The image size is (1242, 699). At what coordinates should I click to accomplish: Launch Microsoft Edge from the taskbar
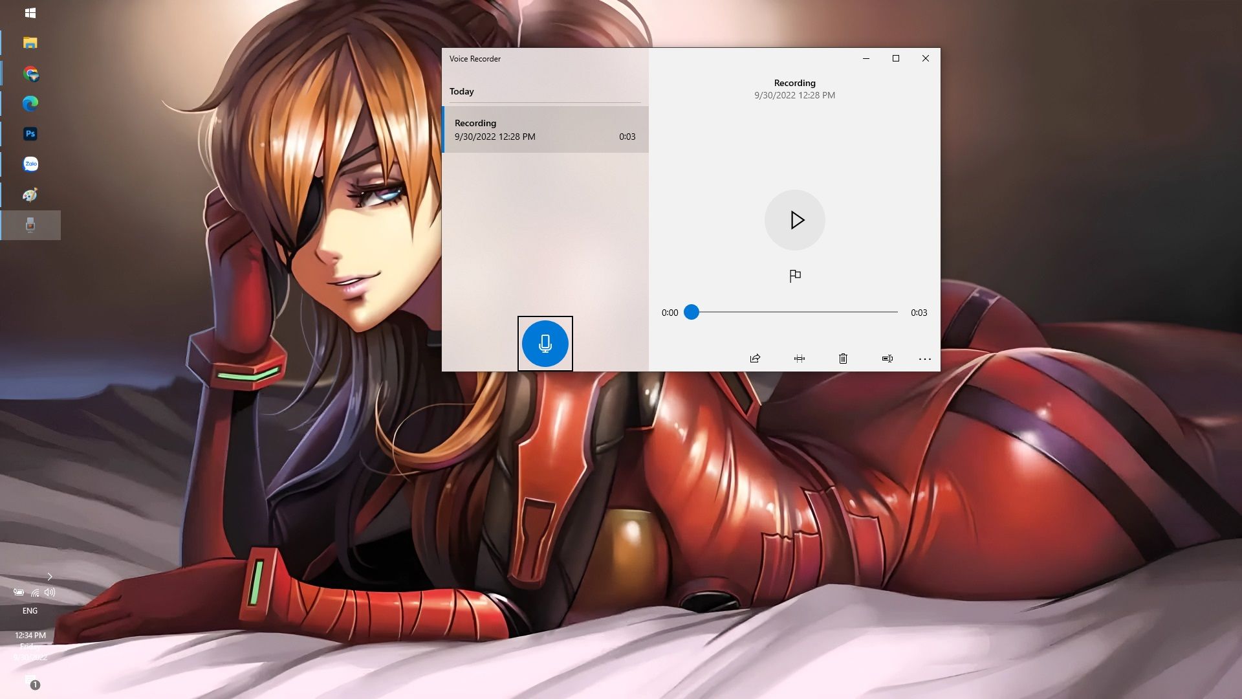click(30, 104)
